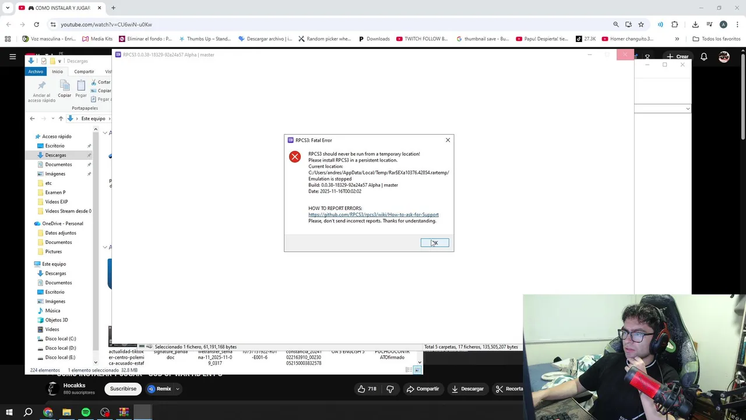
Task: Close the RPCS3 Fatal Error dialog with X
Action: [448, 140]
